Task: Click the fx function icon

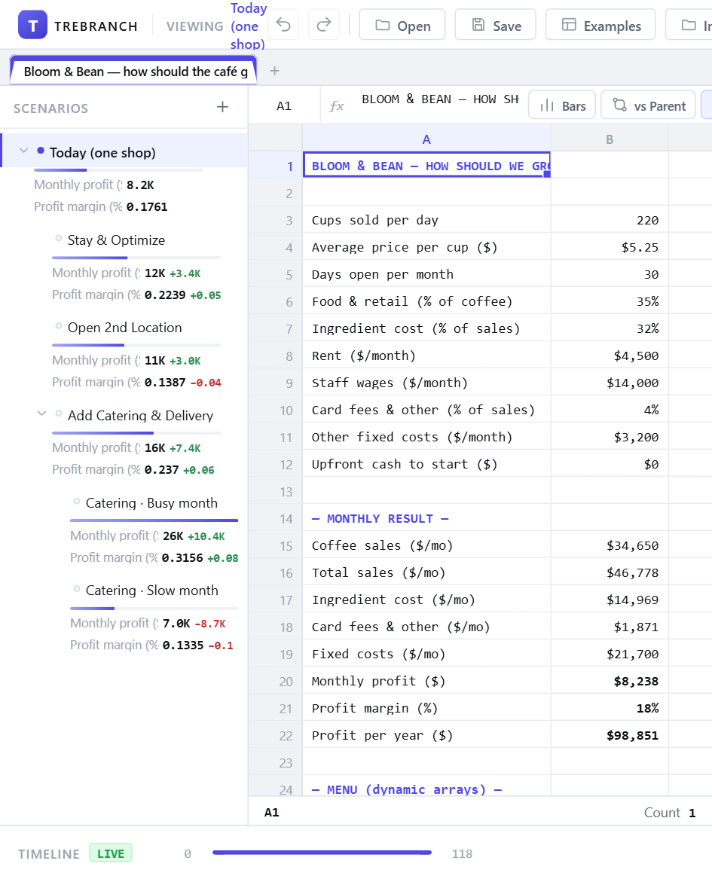Action: pos(336,106)
